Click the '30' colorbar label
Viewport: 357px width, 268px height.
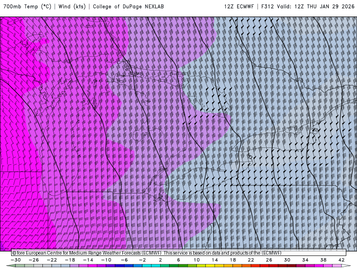(x=287, y=260)
